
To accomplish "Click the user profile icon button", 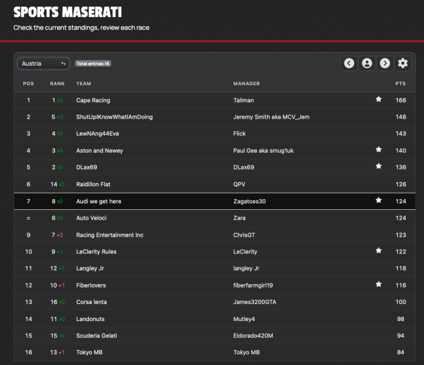I will (367, 63).
